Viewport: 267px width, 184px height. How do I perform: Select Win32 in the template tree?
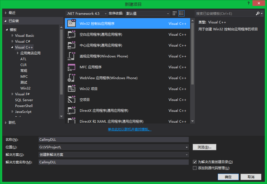(25, 88)
